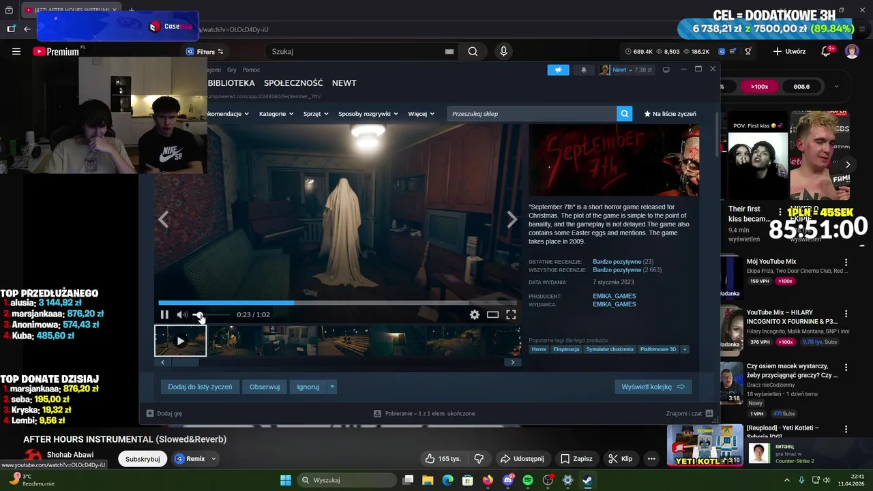
Task: Click Utwórz create button
Action: [x=790, y=51]
